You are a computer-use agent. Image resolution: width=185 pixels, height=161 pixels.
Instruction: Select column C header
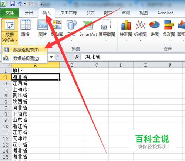tap(96, 65)
